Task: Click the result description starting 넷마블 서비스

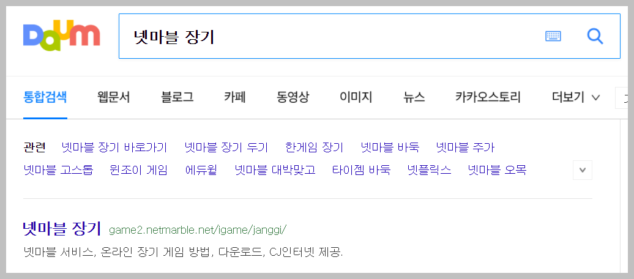Action: pyautogui.click(x=183, y=253)
